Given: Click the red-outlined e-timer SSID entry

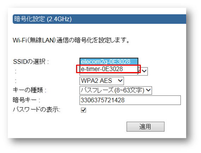Looking at the screenshot, I should pyautogui.click(x=108, y=69).
